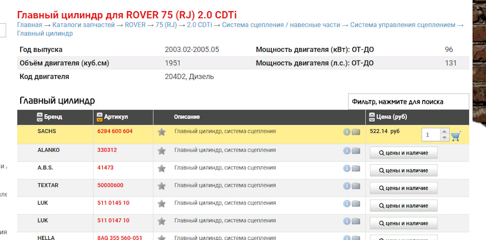Star the LUK 511 0145 10 row

(x=161, y=204)
